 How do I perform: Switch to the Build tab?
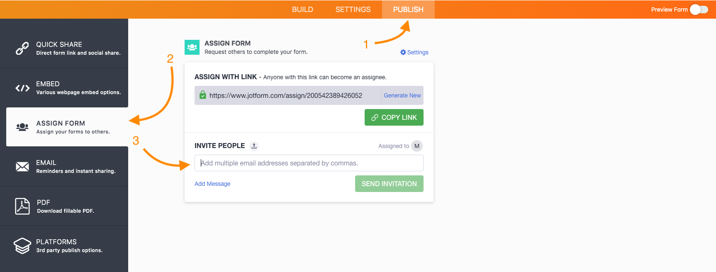302,10
